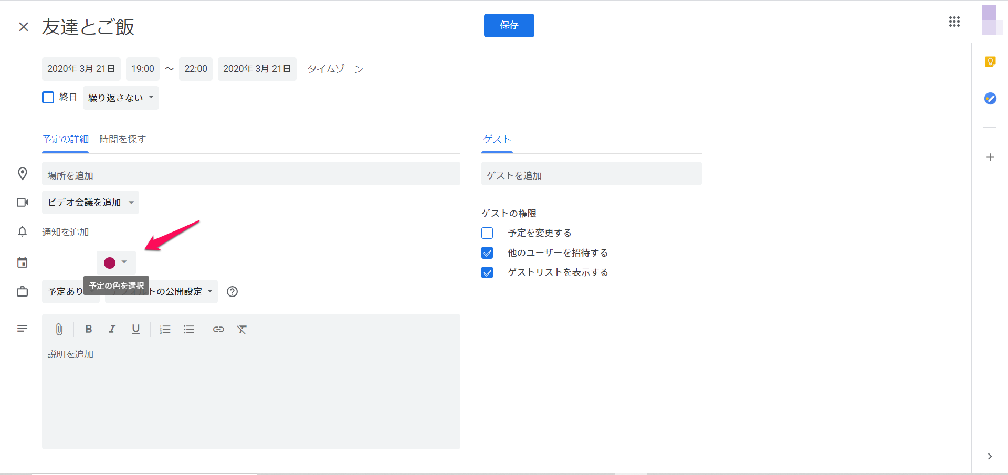
Task: Uncheck 他のユーザーを招待する permission
Action: (487, 253)
